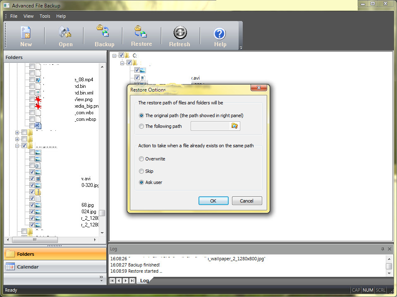
Task: Click the Log panel scrollbar down arrow
Action: point(389,273)
